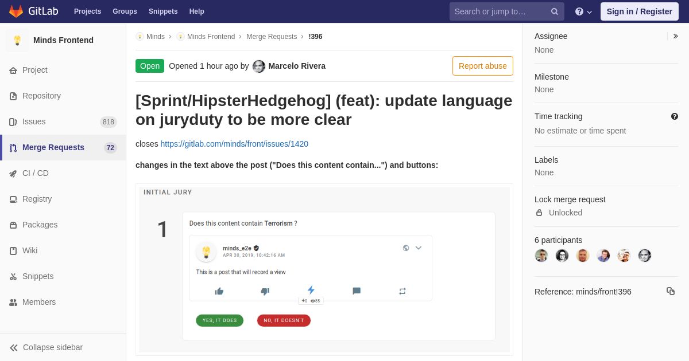Click the fourth participant avatar

click(x=603, y=256)
